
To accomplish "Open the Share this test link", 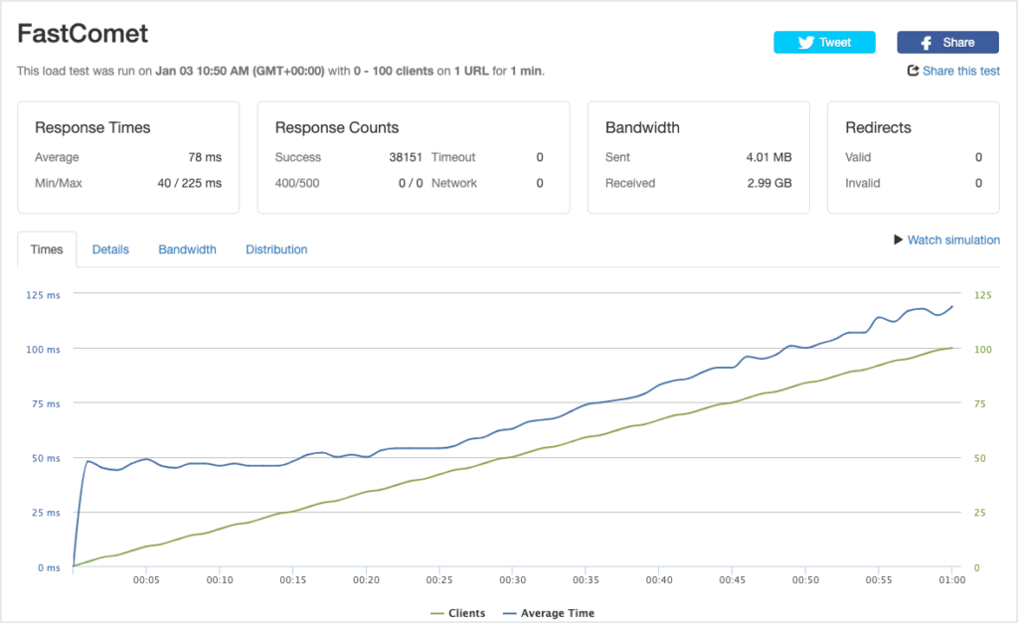I will click(960, 71).
